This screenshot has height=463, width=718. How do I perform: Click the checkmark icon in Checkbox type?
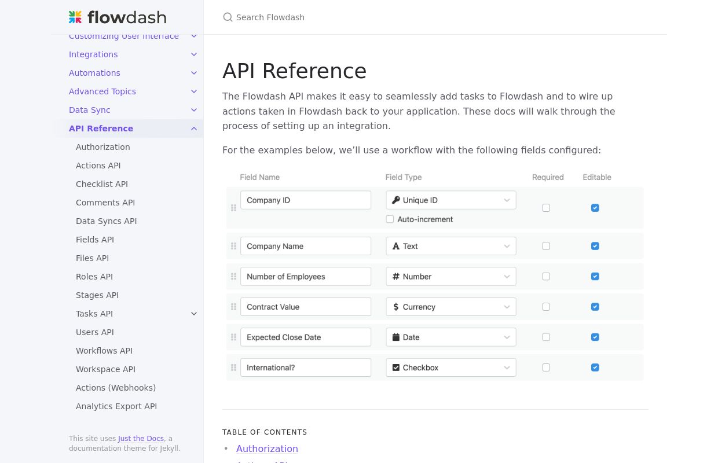tap(396, 368)
